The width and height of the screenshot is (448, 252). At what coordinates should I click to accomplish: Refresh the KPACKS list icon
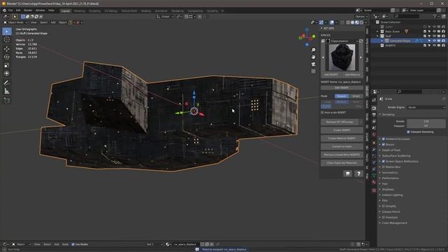(361, 41)
